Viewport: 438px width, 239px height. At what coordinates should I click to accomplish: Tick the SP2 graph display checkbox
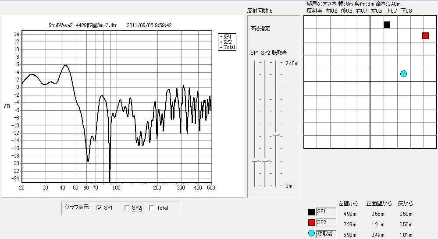[x=127, y=208]
